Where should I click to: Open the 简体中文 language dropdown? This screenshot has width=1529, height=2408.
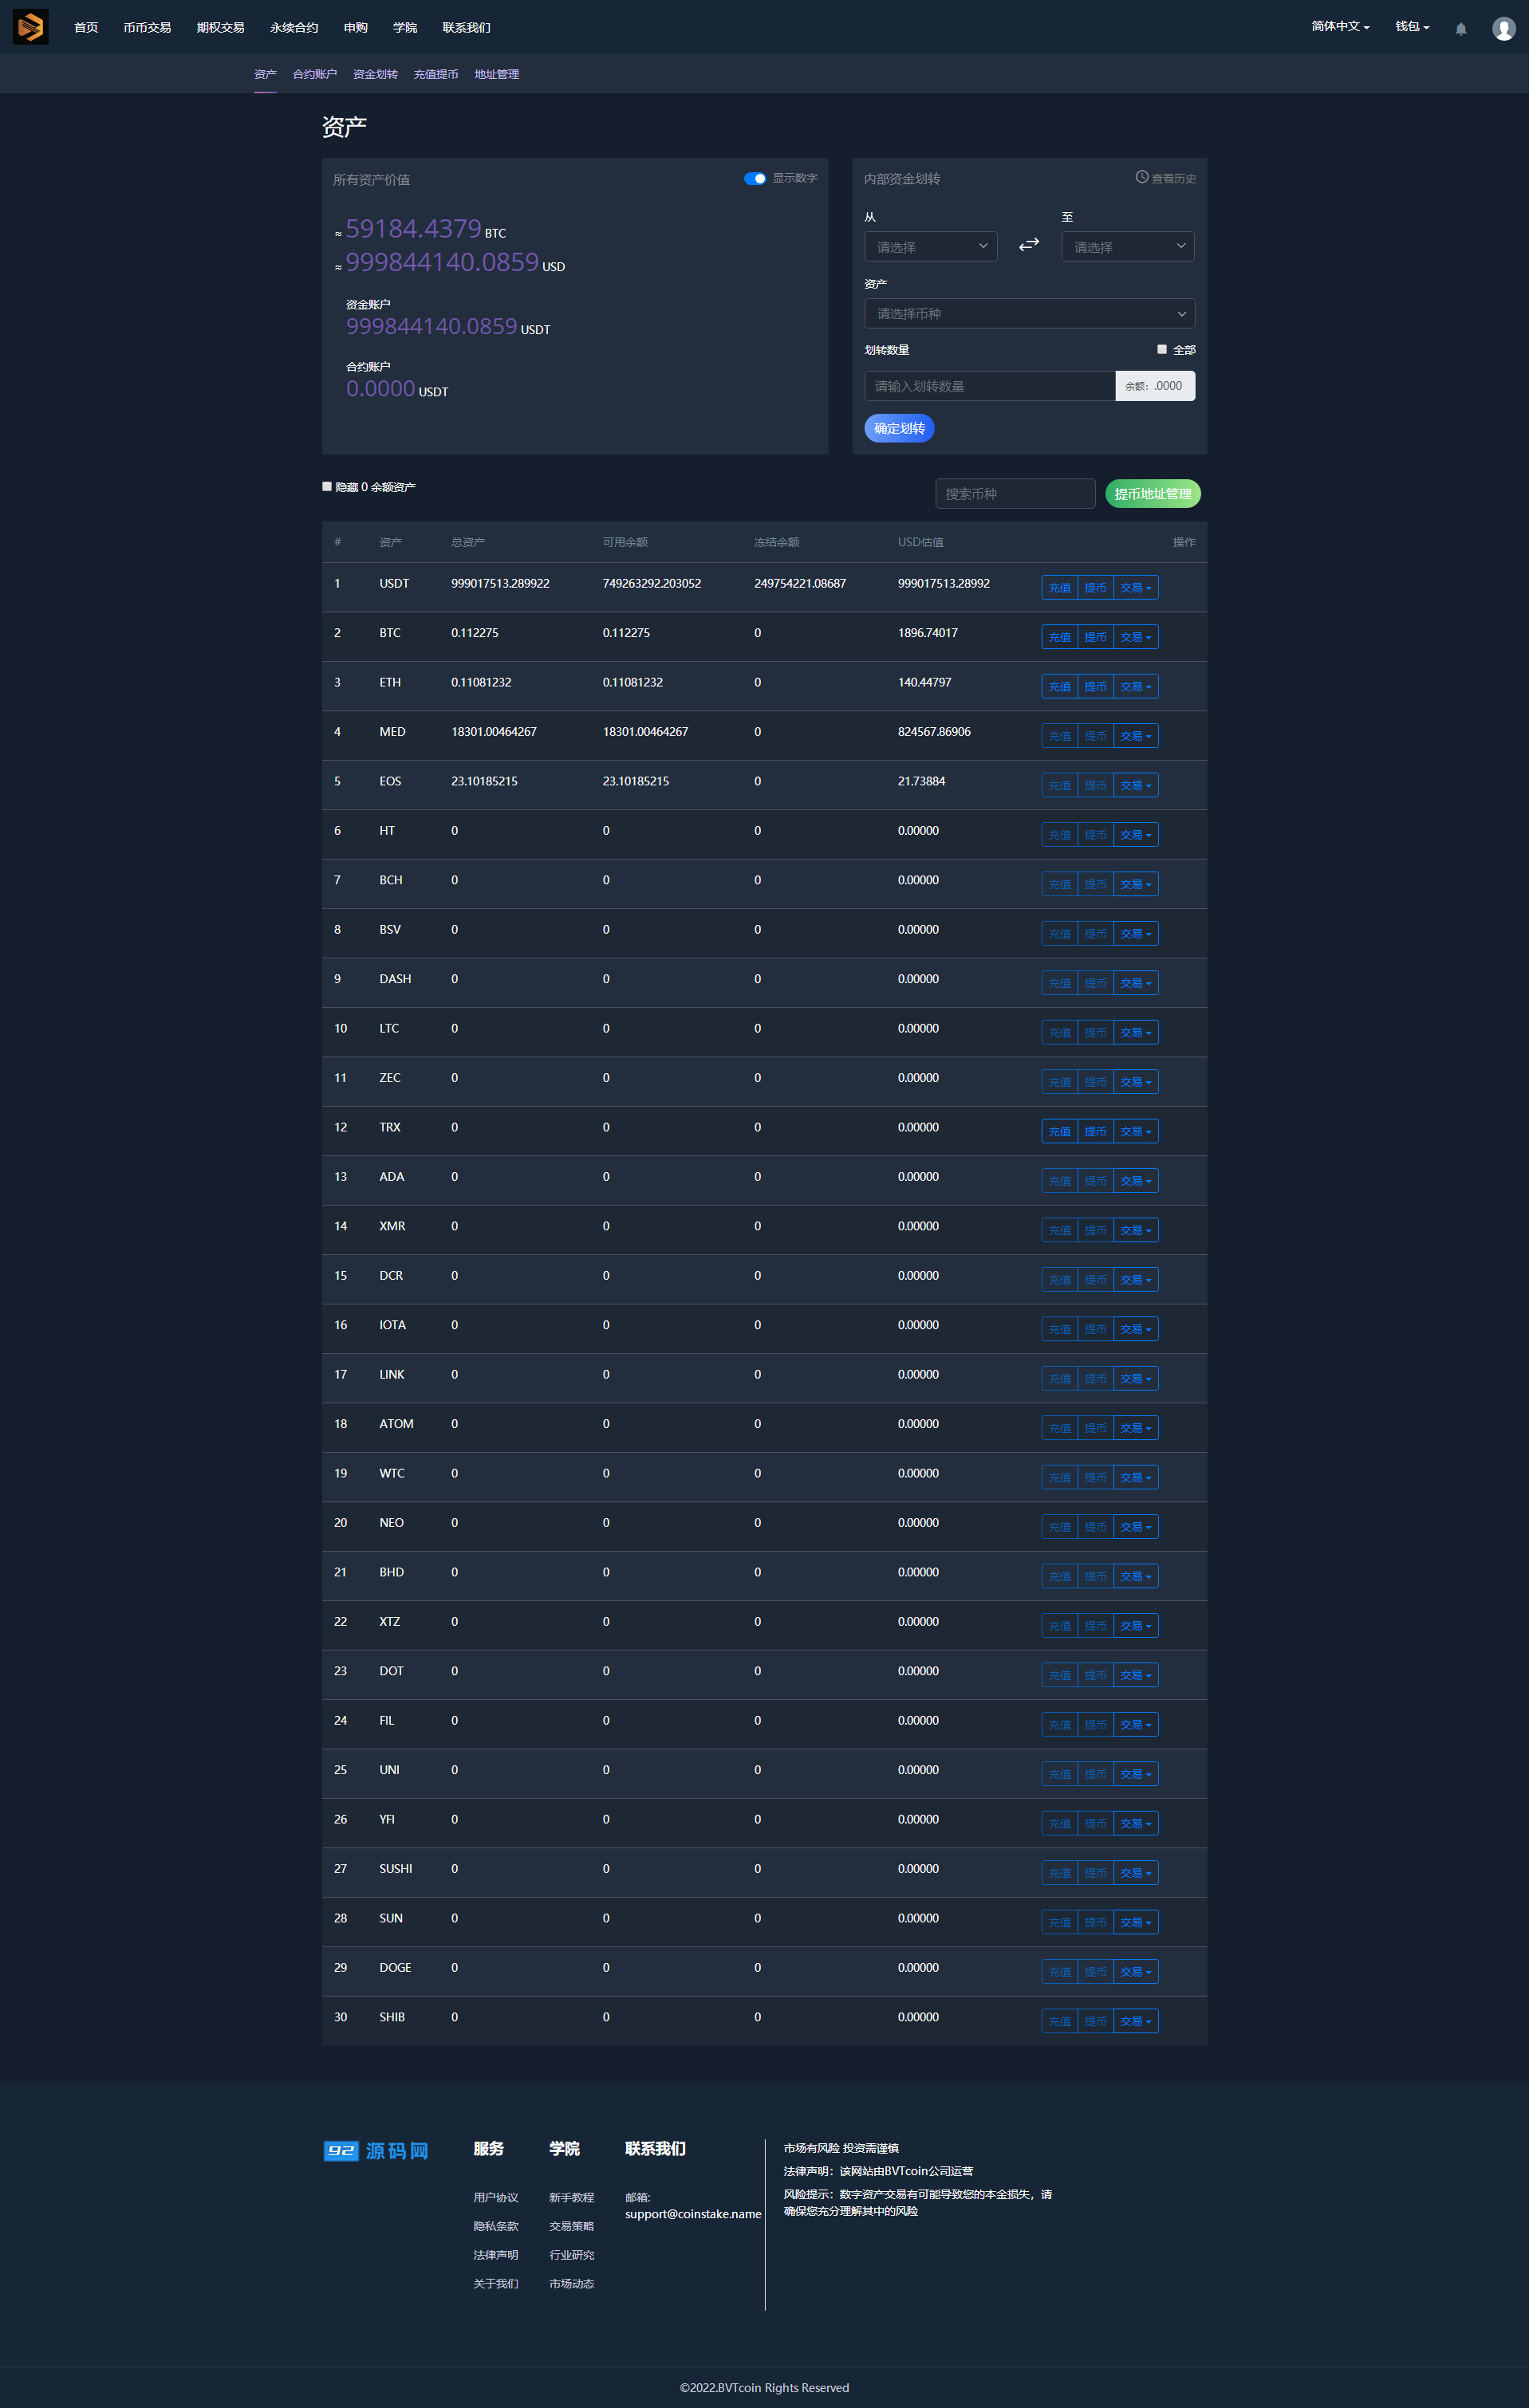pos(1340,27)
